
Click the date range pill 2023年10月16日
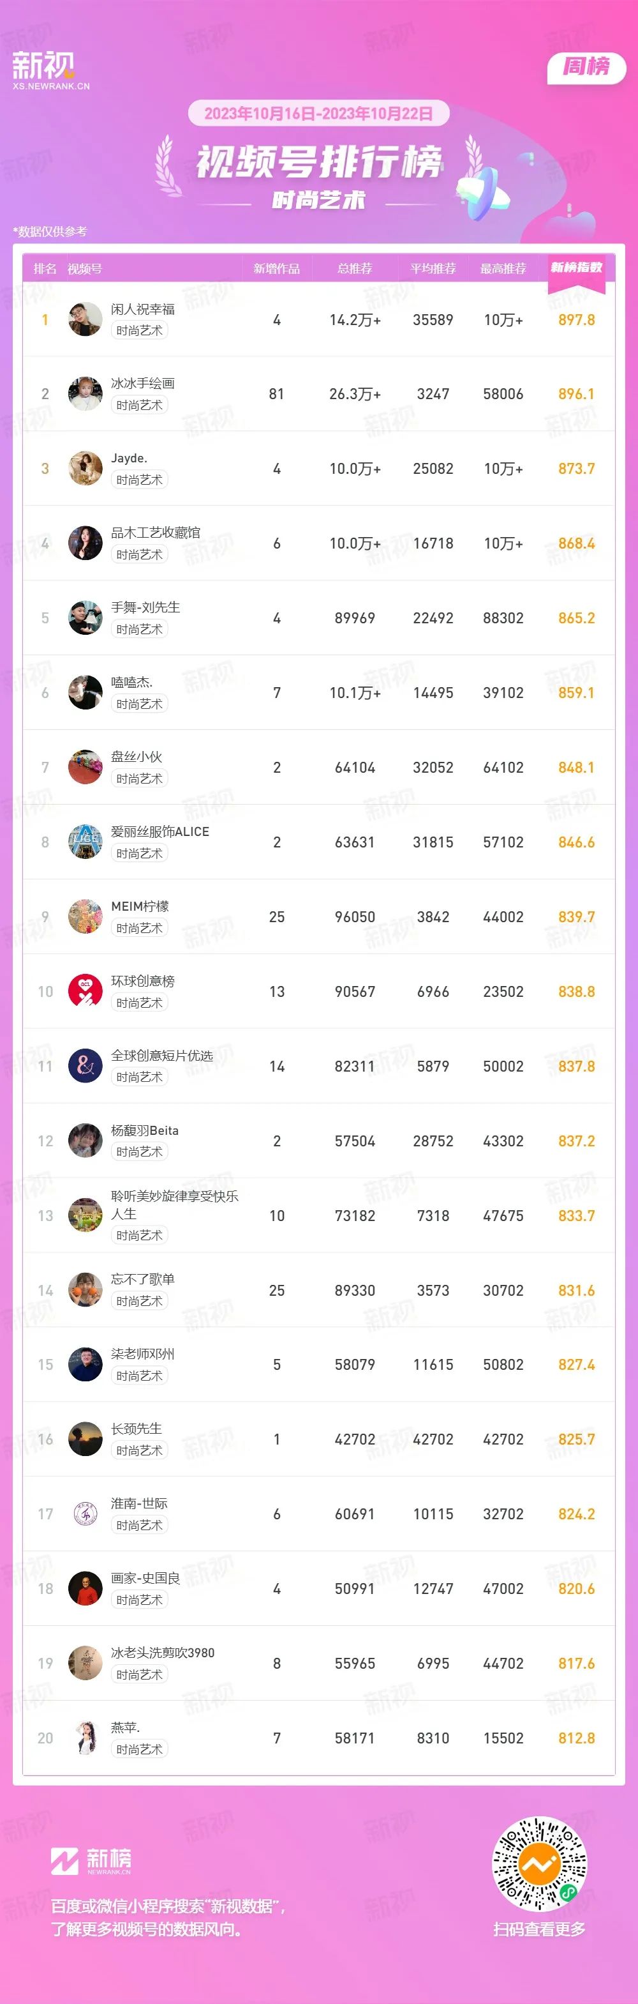coord(318,114)
